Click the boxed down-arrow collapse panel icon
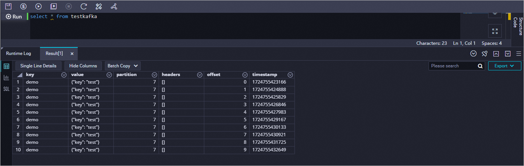The height and width of the screenshot is (166, 524). [x=508, y=53]
